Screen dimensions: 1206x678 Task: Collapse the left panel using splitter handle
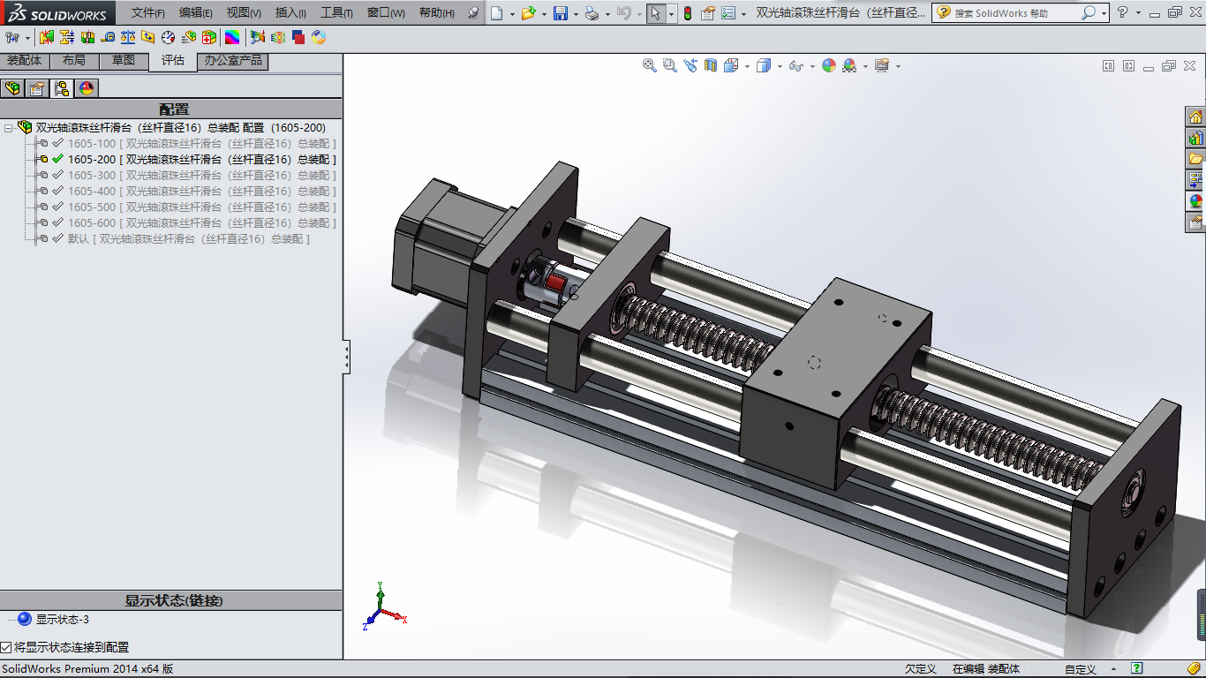(346, 358)
